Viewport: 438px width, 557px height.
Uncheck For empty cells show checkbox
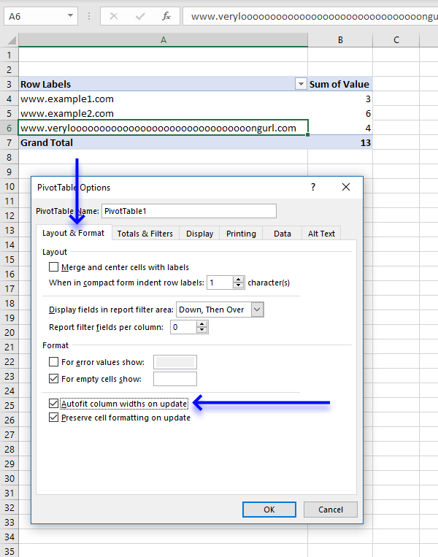click(53, 379)
